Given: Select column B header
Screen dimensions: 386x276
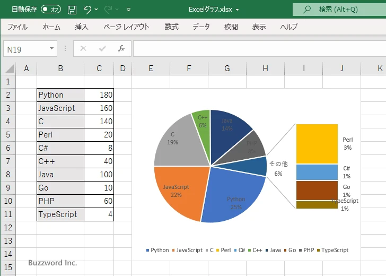Looking at the screenshot, I should 60,68.
